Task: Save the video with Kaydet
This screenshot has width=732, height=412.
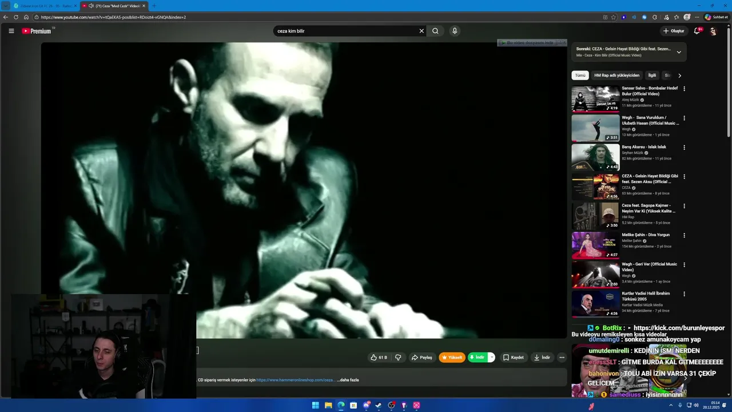Action: 513,358
